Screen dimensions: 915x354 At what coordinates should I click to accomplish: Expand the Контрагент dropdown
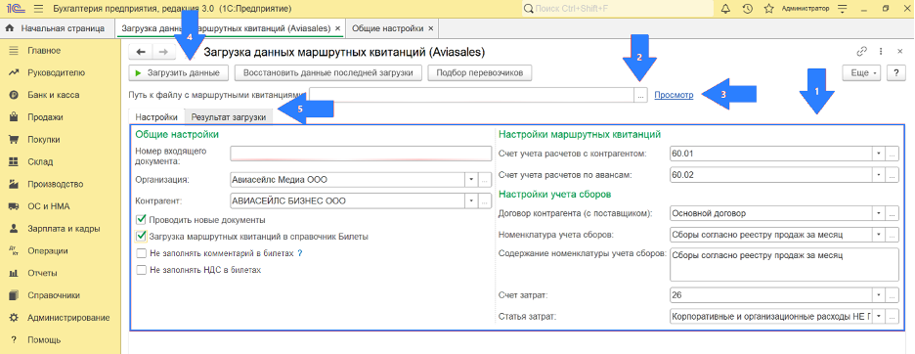471,200
